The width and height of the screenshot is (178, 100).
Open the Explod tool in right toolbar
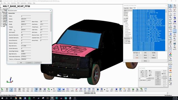pyautogui.click(x=170, y=71)
